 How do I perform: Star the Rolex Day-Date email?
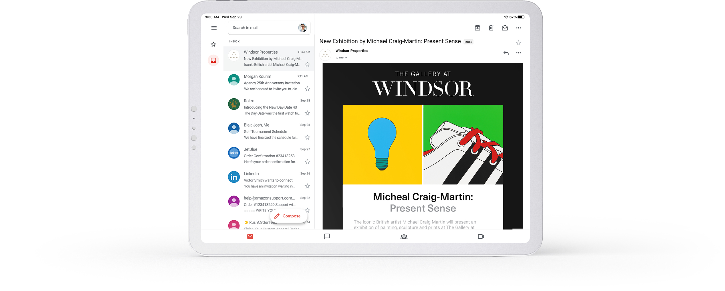[x=307, y=113]
